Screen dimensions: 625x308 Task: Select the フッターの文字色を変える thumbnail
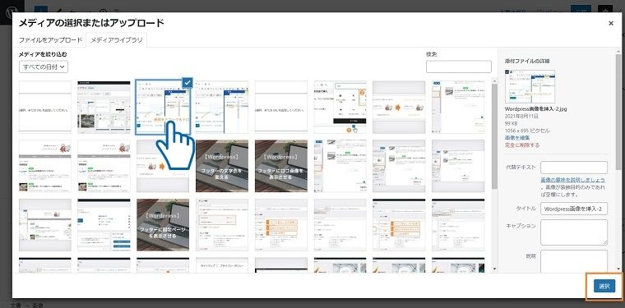click(x=221, y=166)
